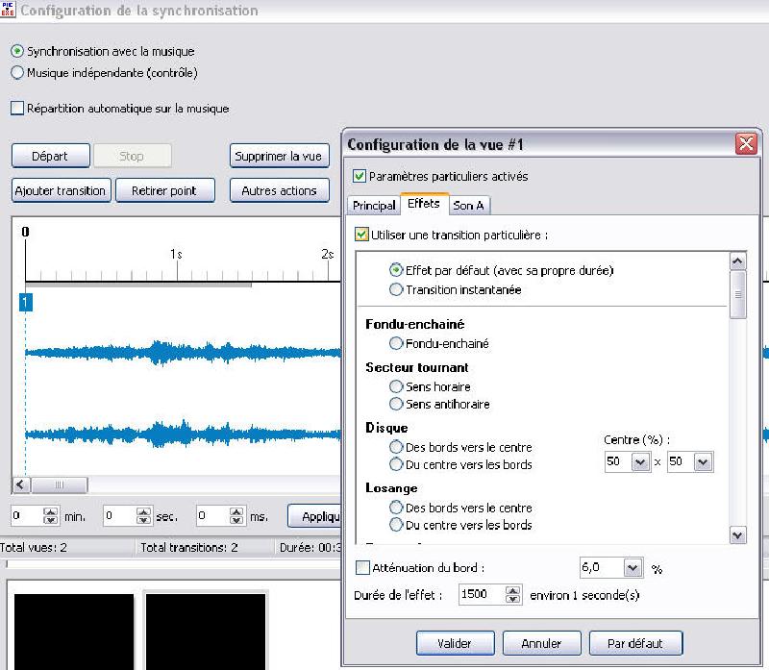Choose Effet par défaut radio option
The height and width of the screenshot is (670, 769).
click(x=396, y=270)
